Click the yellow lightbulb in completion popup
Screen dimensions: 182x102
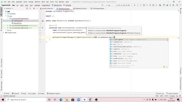coord(164,67)
